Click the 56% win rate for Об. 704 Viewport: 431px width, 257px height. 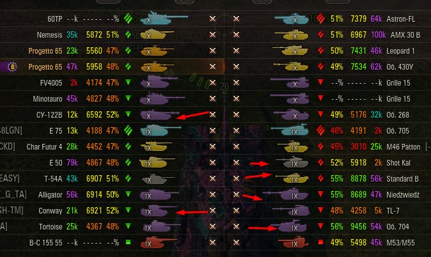(x=337, y=226)
